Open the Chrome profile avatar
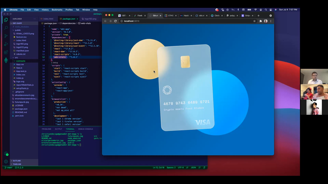The width and height of the screenshot is (328, 184). click(x=266, y=21)
